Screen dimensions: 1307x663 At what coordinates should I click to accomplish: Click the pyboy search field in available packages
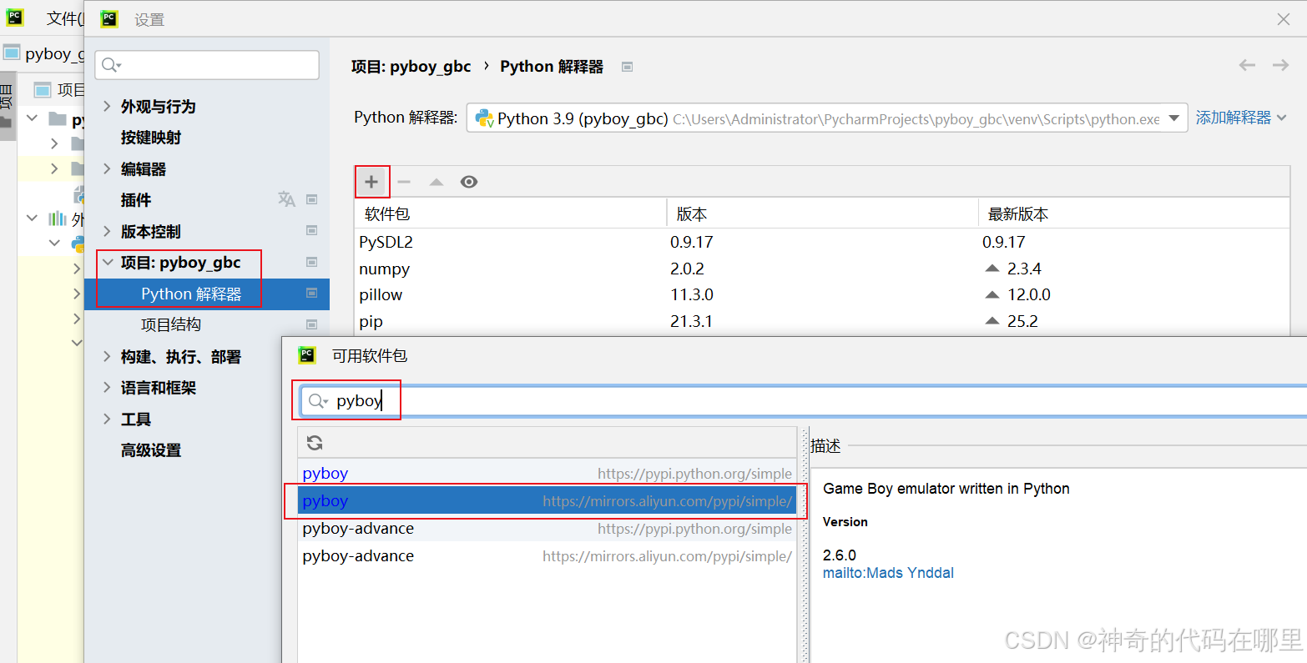coord(804,401)
